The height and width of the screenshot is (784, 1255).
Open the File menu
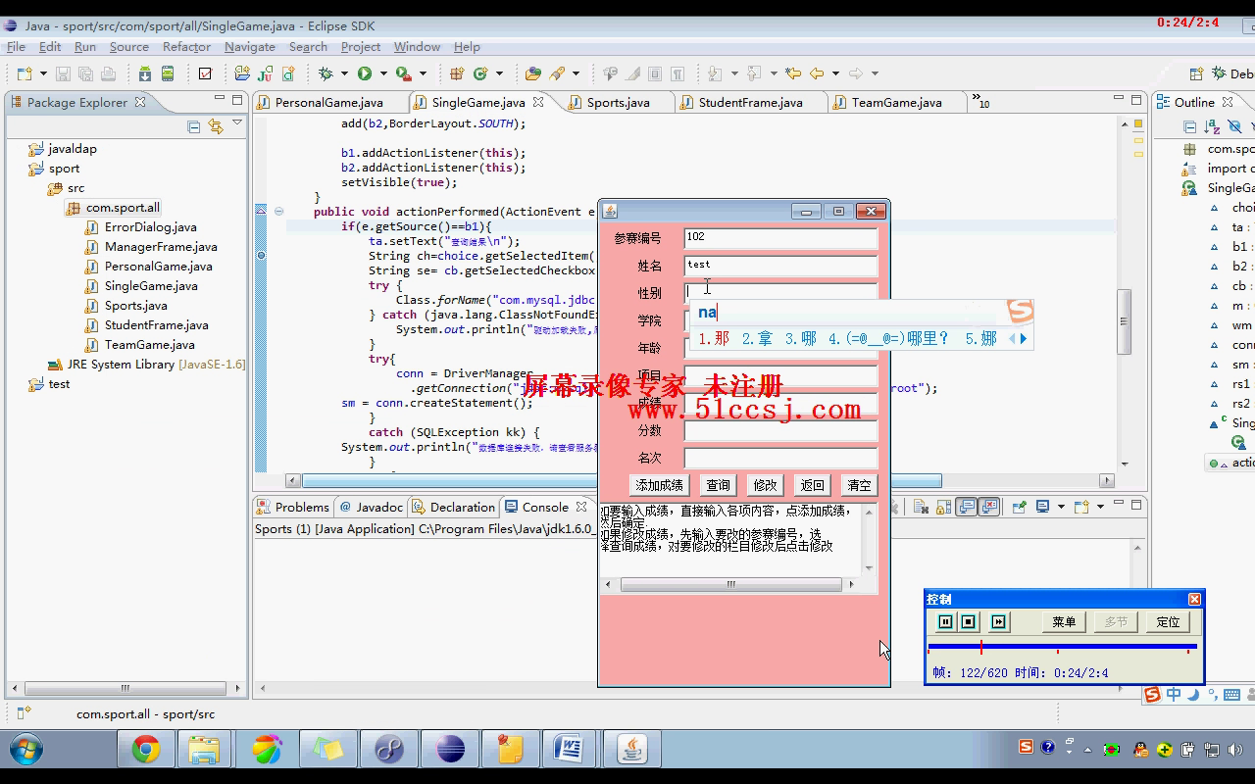16,46
